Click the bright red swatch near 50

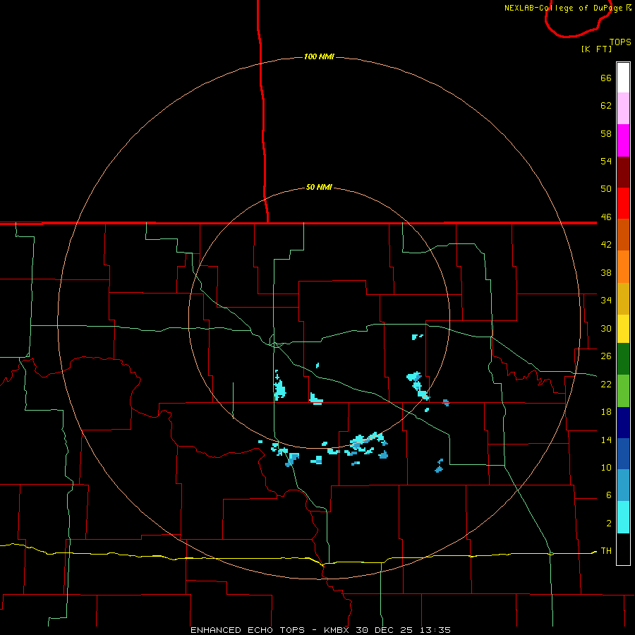tap(623, 203)
